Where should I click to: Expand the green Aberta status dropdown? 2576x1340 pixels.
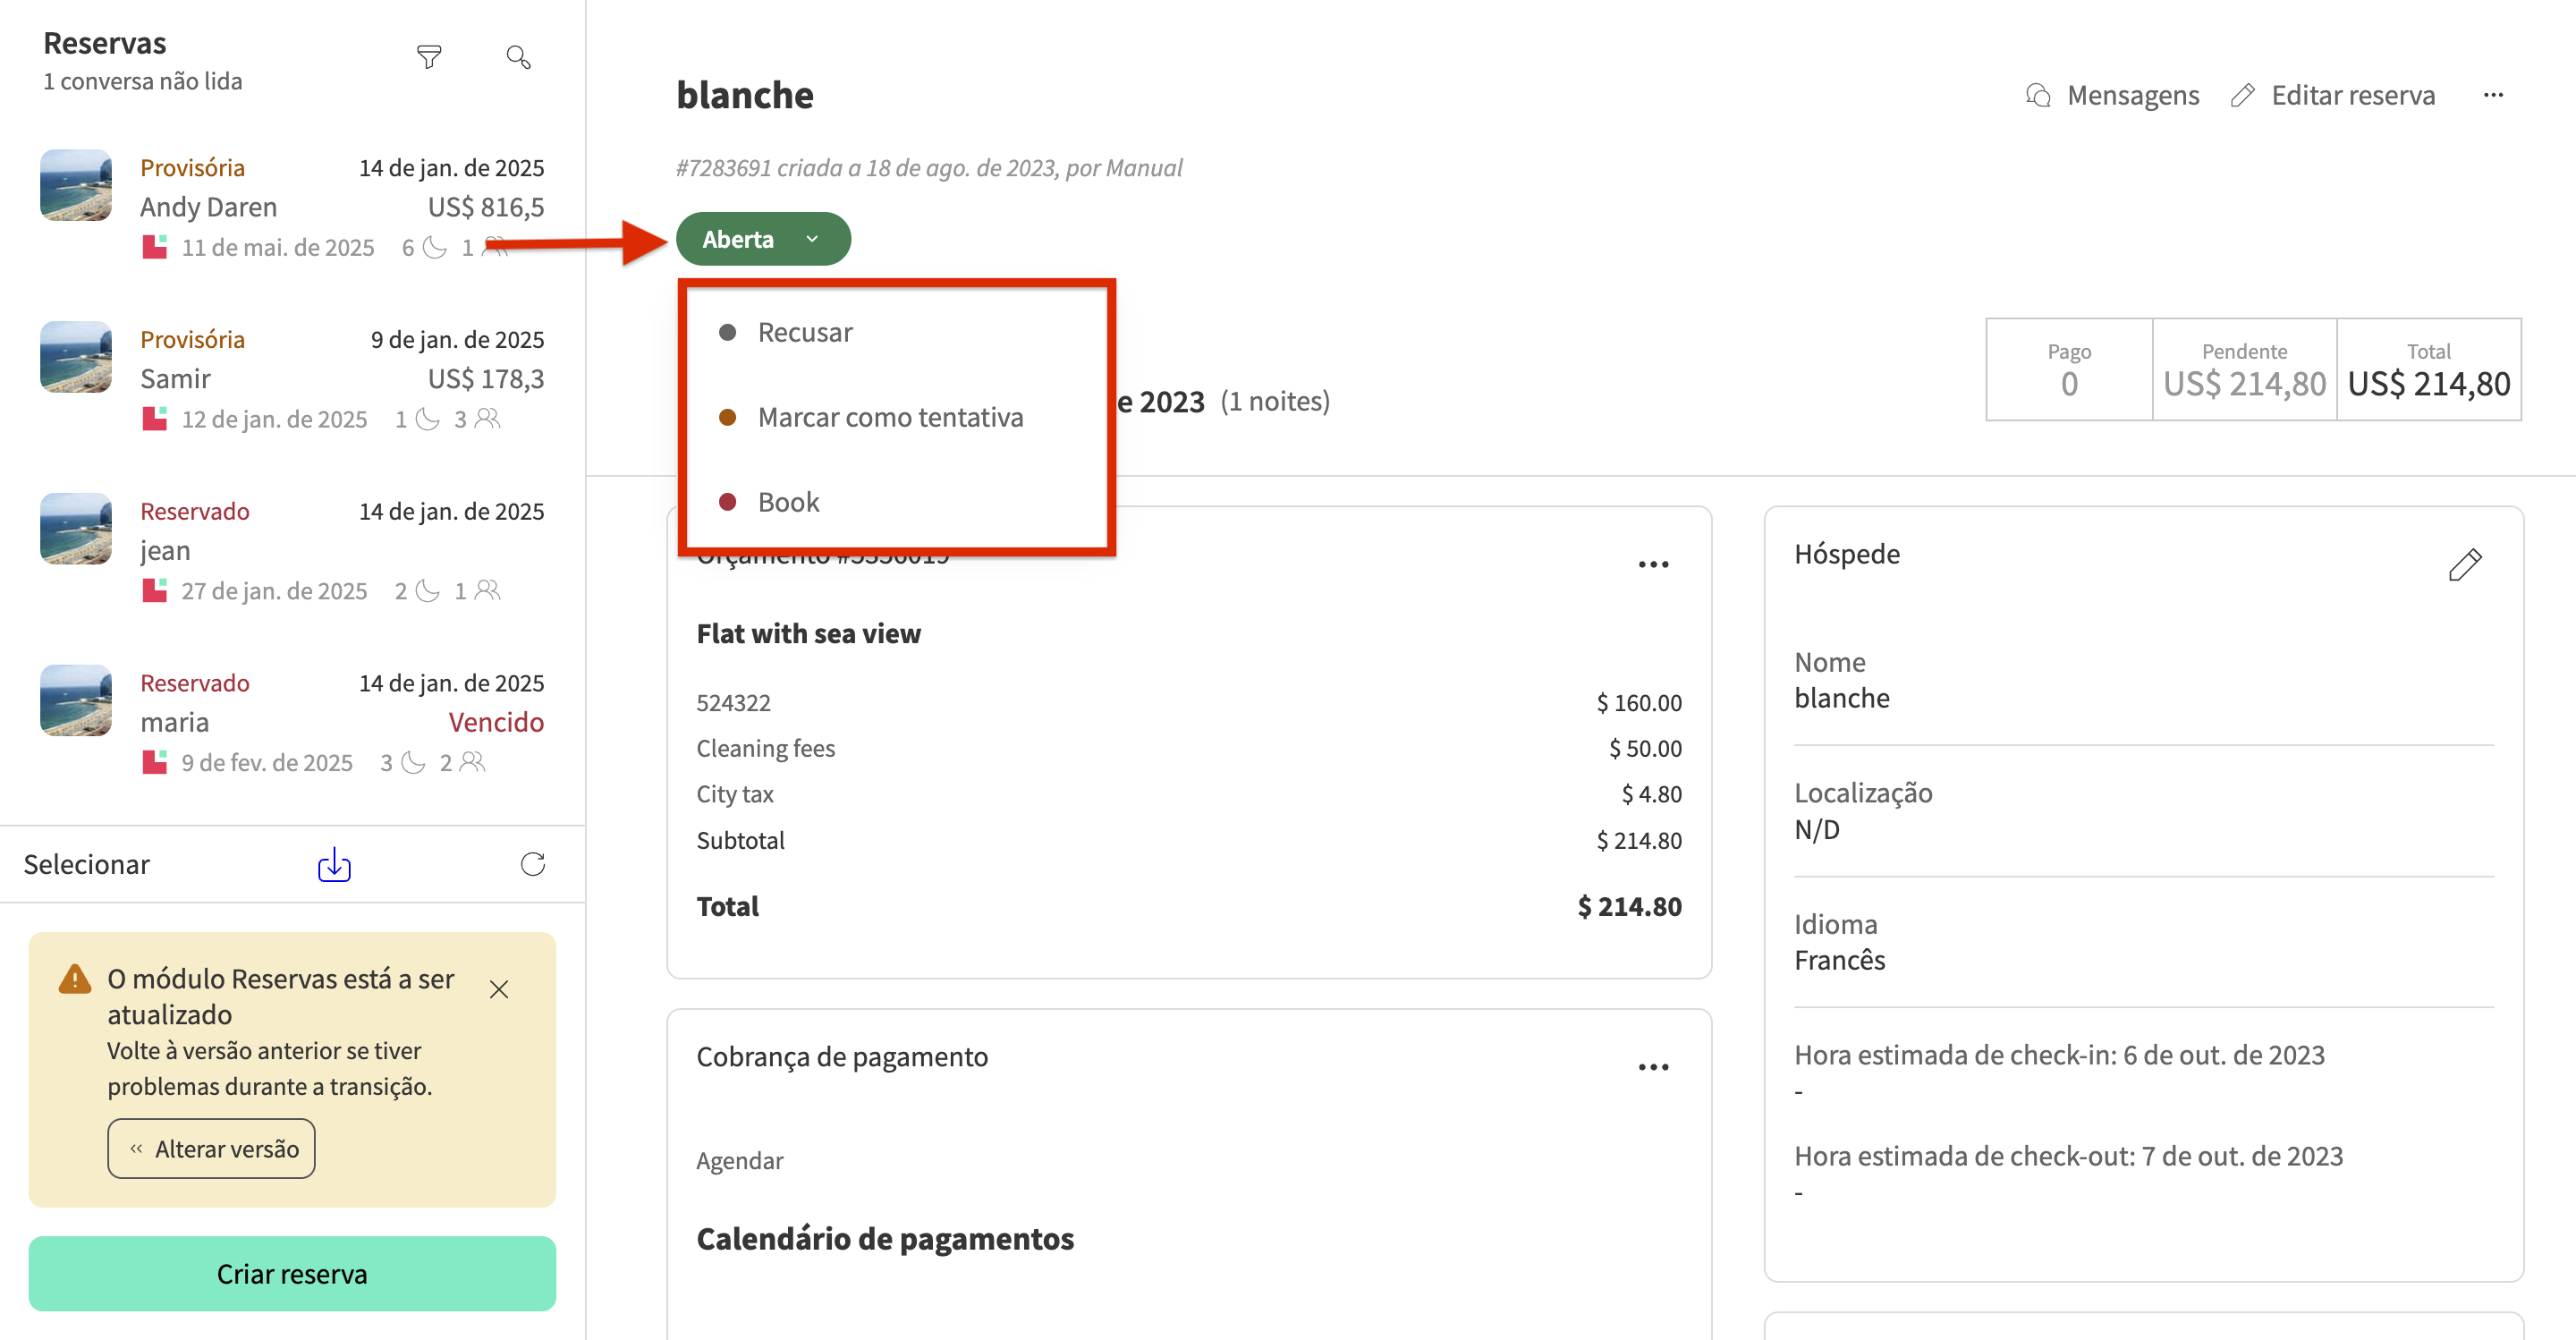[x=763, y=239]
